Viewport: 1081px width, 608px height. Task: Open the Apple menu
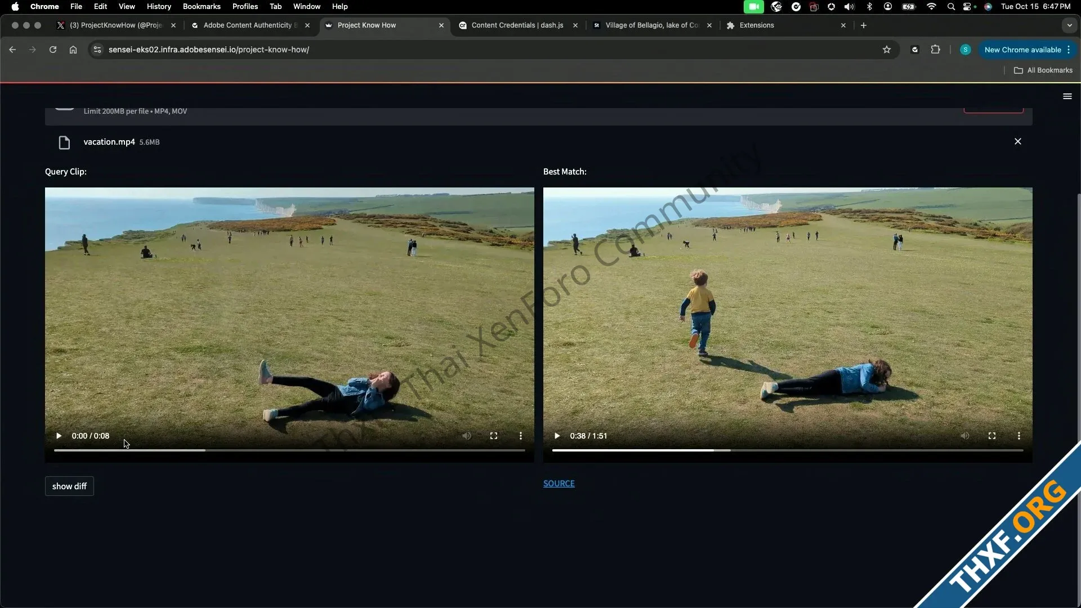tap(15, 6)
